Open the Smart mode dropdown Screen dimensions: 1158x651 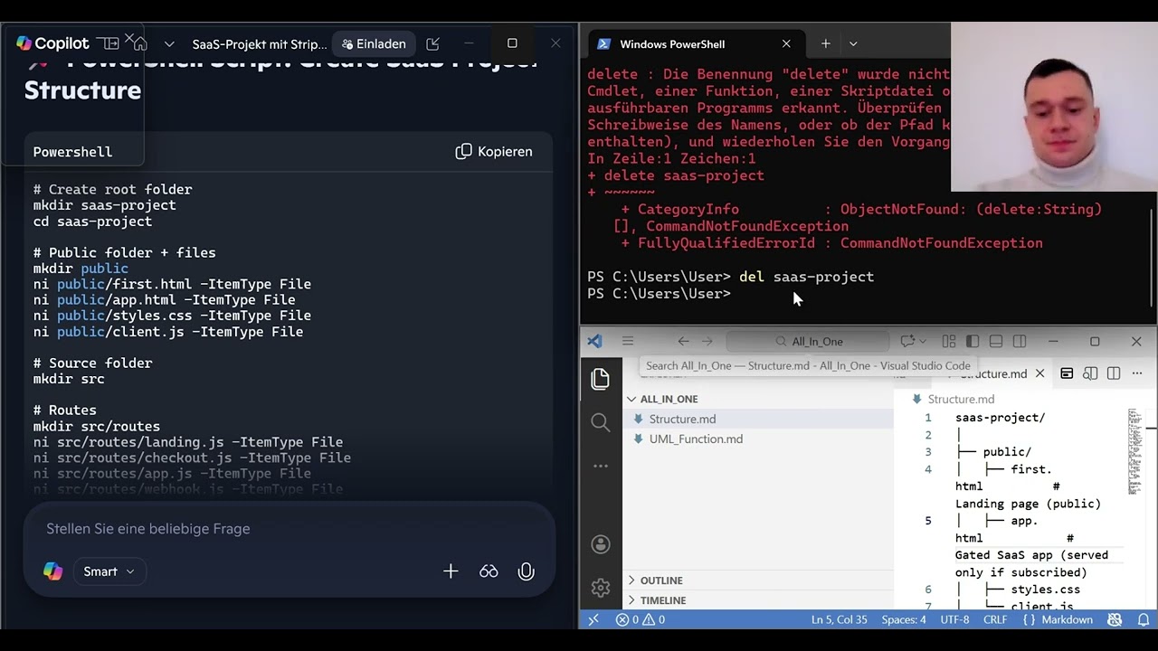[x=109, y=571]
